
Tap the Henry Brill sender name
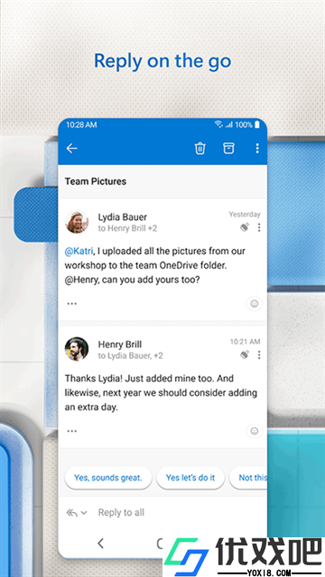click(x=120, y=344)
